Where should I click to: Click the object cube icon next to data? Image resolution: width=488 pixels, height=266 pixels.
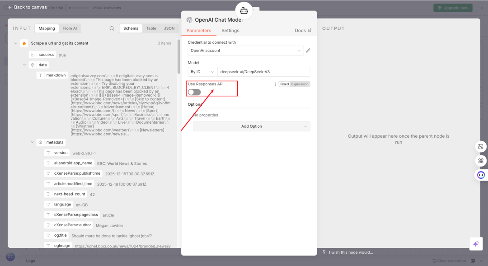(33, 65)
